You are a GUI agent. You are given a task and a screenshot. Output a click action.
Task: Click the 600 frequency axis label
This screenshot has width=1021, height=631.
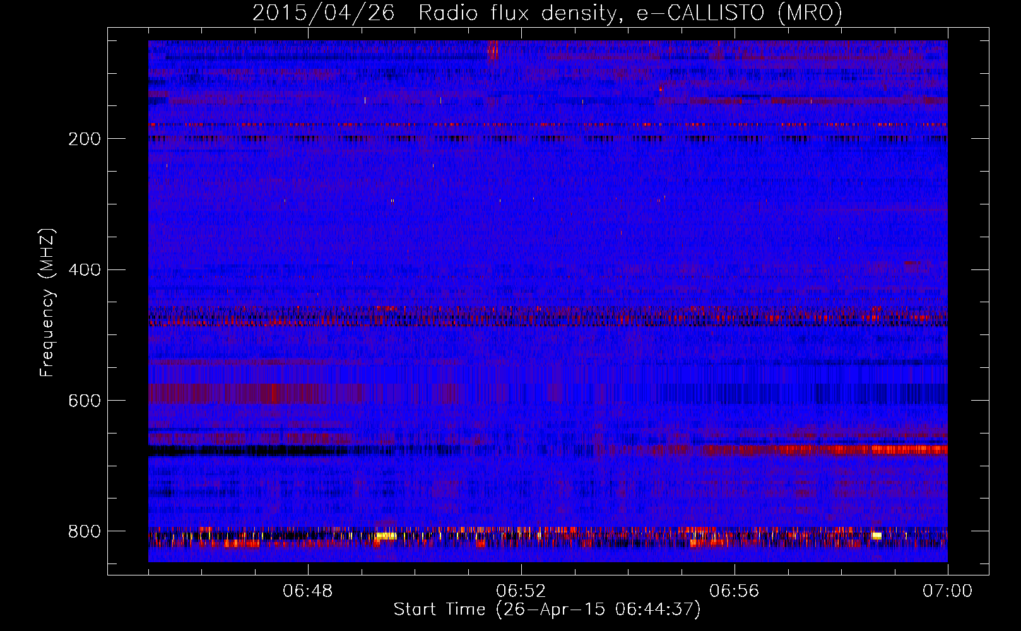(x=85, y=401)
